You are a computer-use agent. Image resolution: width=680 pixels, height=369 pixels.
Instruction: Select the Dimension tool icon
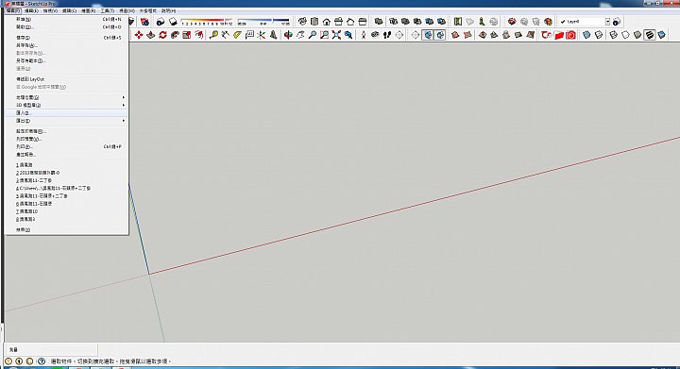(225, 35)
